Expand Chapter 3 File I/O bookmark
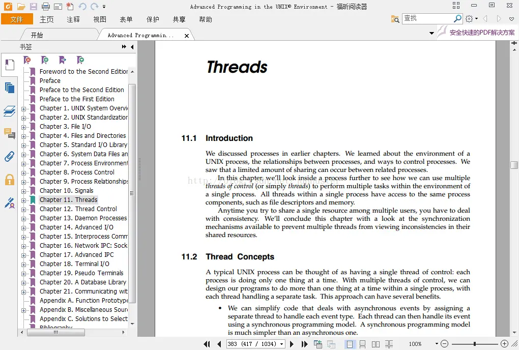This screenshot has height=350, width=519. 23,127
